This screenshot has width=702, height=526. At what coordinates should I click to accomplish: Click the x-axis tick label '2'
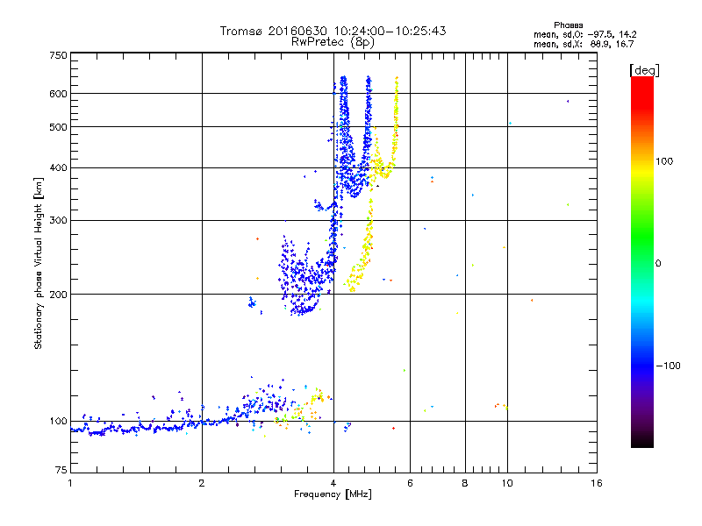coord(202,483)
